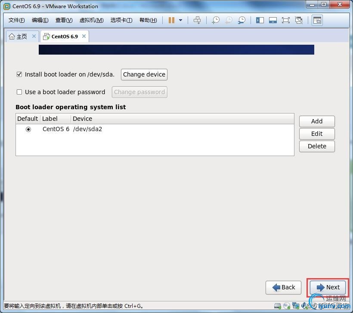The width and height of the screenshot is (353, 313).
Task: Pause the virtual machine
Action: (171, 20)
